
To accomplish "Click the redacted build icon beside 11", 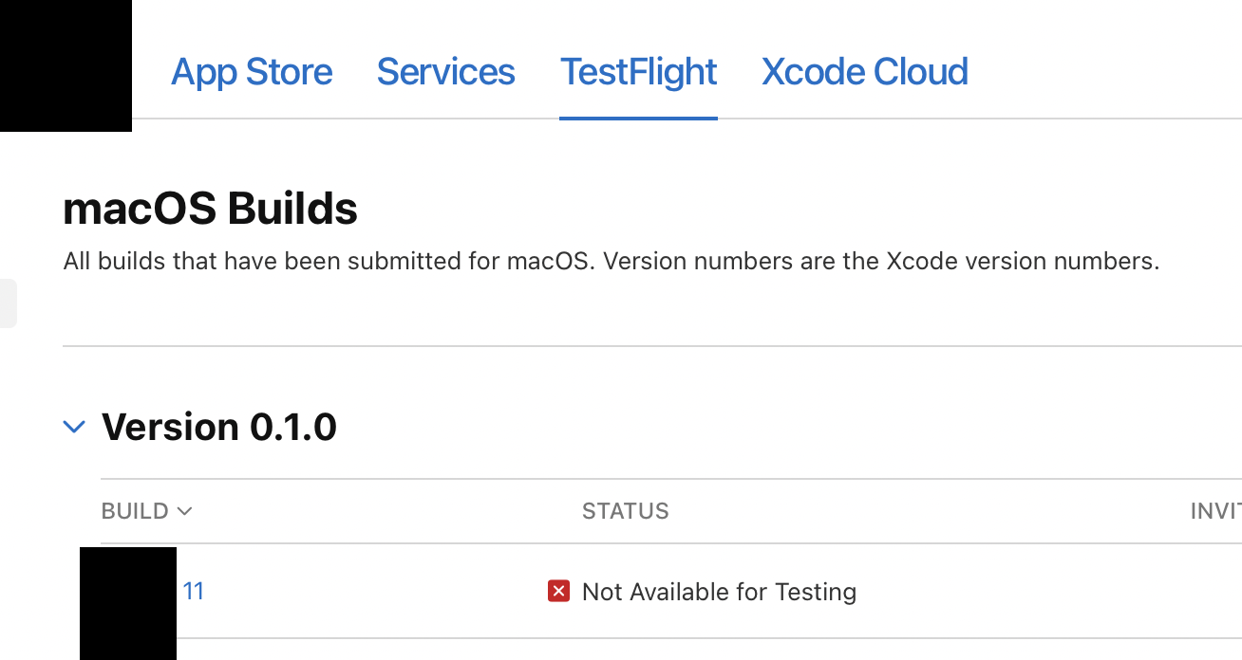I will pos(128,602).
